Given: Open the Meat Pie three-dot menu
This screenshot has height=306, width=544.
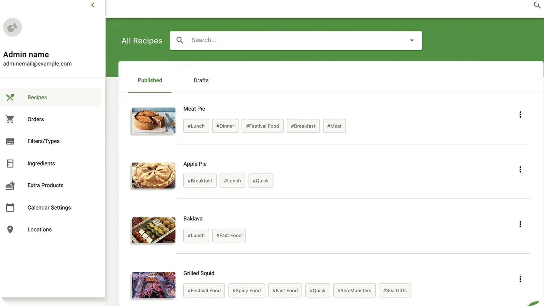Looking at the screenshot, I should click(520, 115).
